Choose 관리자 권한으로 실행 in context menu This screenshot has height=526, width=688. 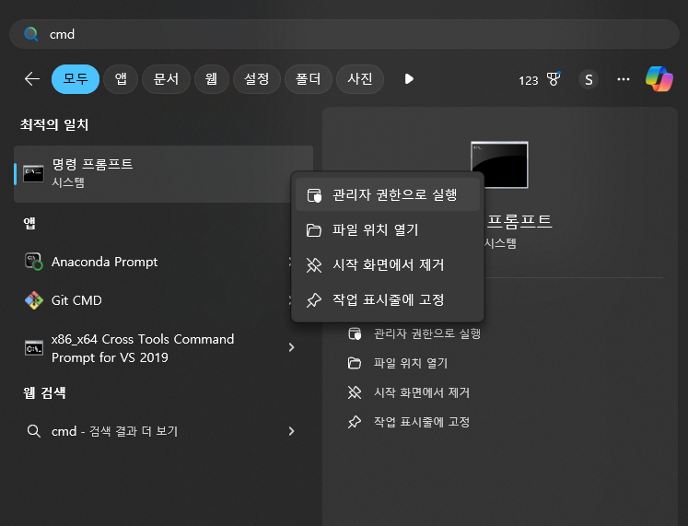pos(388,194)
